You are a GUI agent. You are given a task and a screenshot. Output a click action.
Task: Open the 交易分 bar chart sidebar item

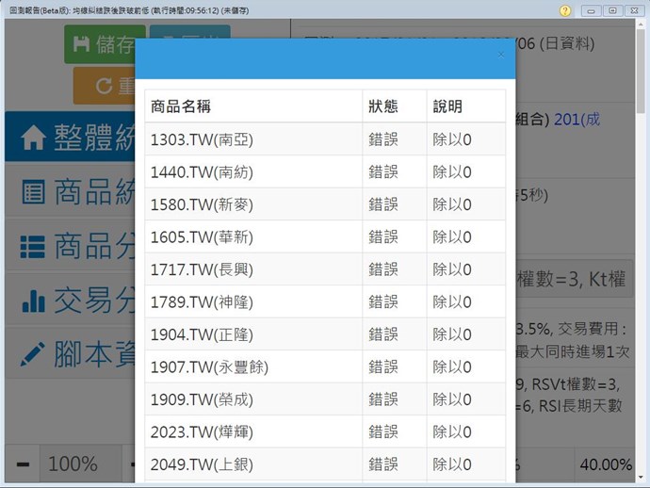tap(70, 300)
